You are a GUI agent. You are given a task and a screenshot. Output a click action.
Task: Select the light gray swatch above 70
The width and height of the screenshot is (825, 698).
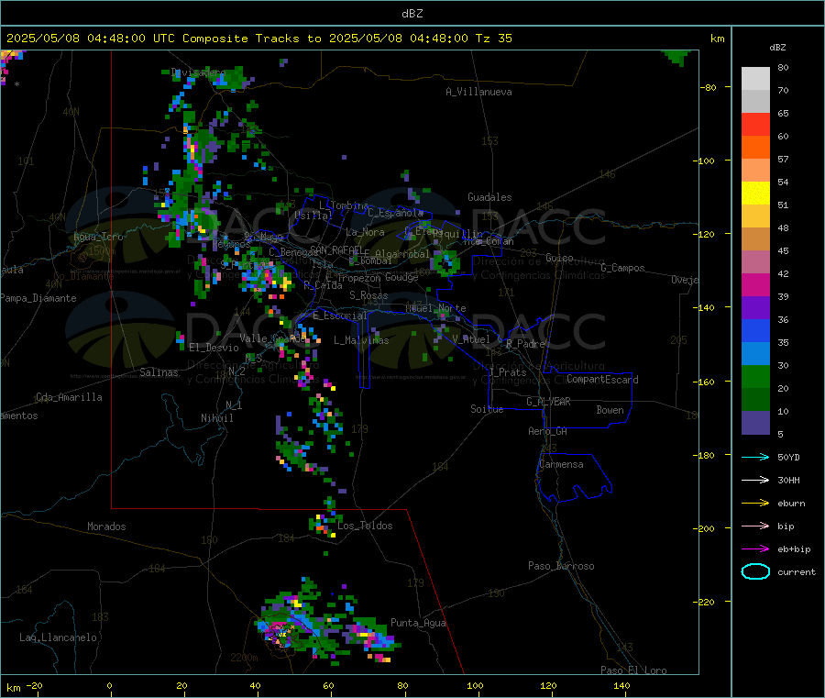755,79
